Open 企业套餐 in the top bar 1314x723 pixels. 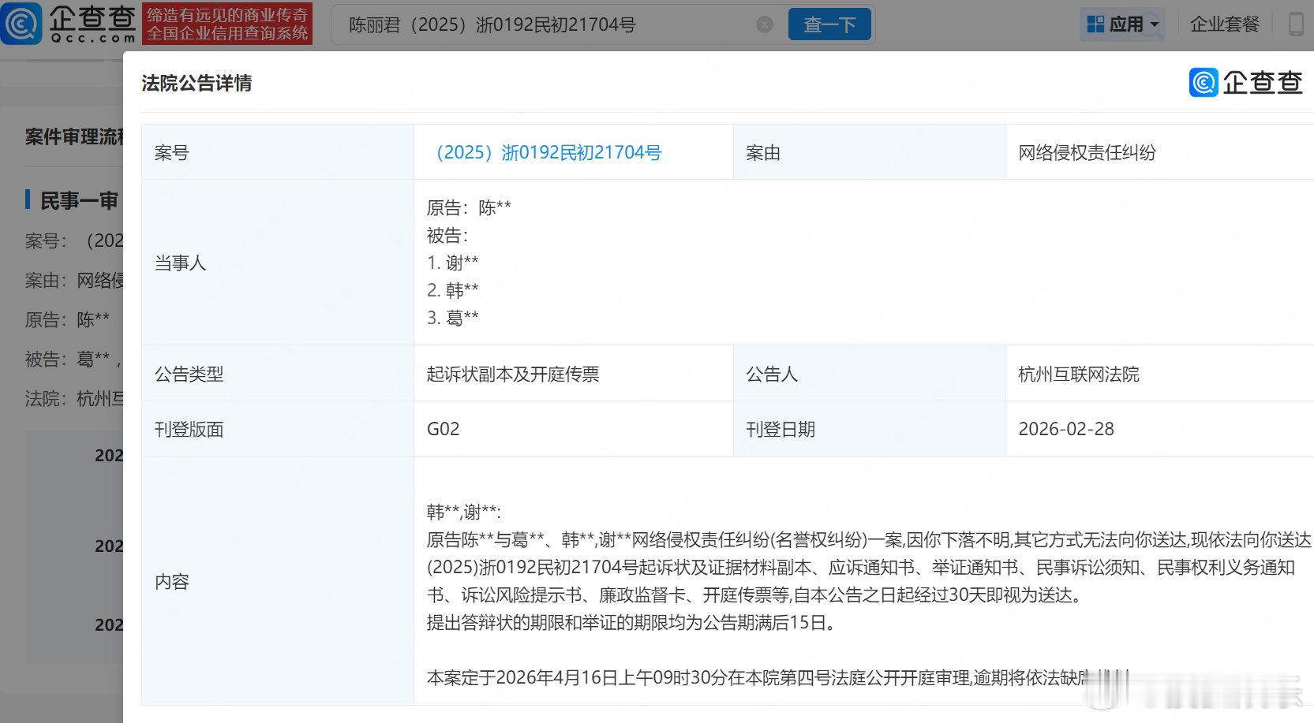pos(1224,24)
